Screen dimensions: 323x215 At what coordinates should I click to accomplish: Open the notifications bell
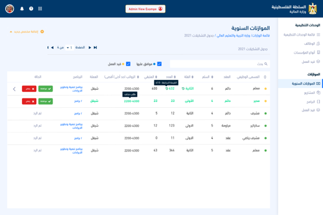coord(22,9)
